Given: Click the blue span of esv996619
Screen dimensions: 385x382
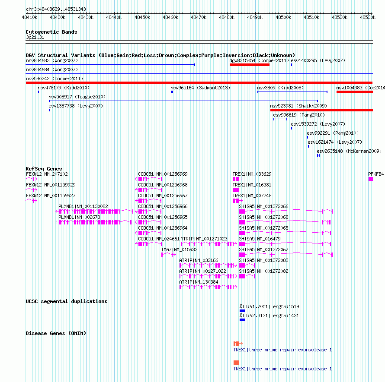Looking at the screenshot, I should pos(280,119).
